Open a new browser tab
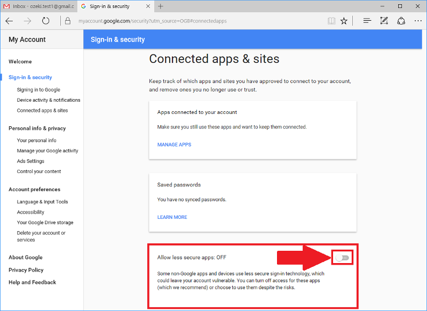This screenshot has height=311, width=427. point(161,6)
